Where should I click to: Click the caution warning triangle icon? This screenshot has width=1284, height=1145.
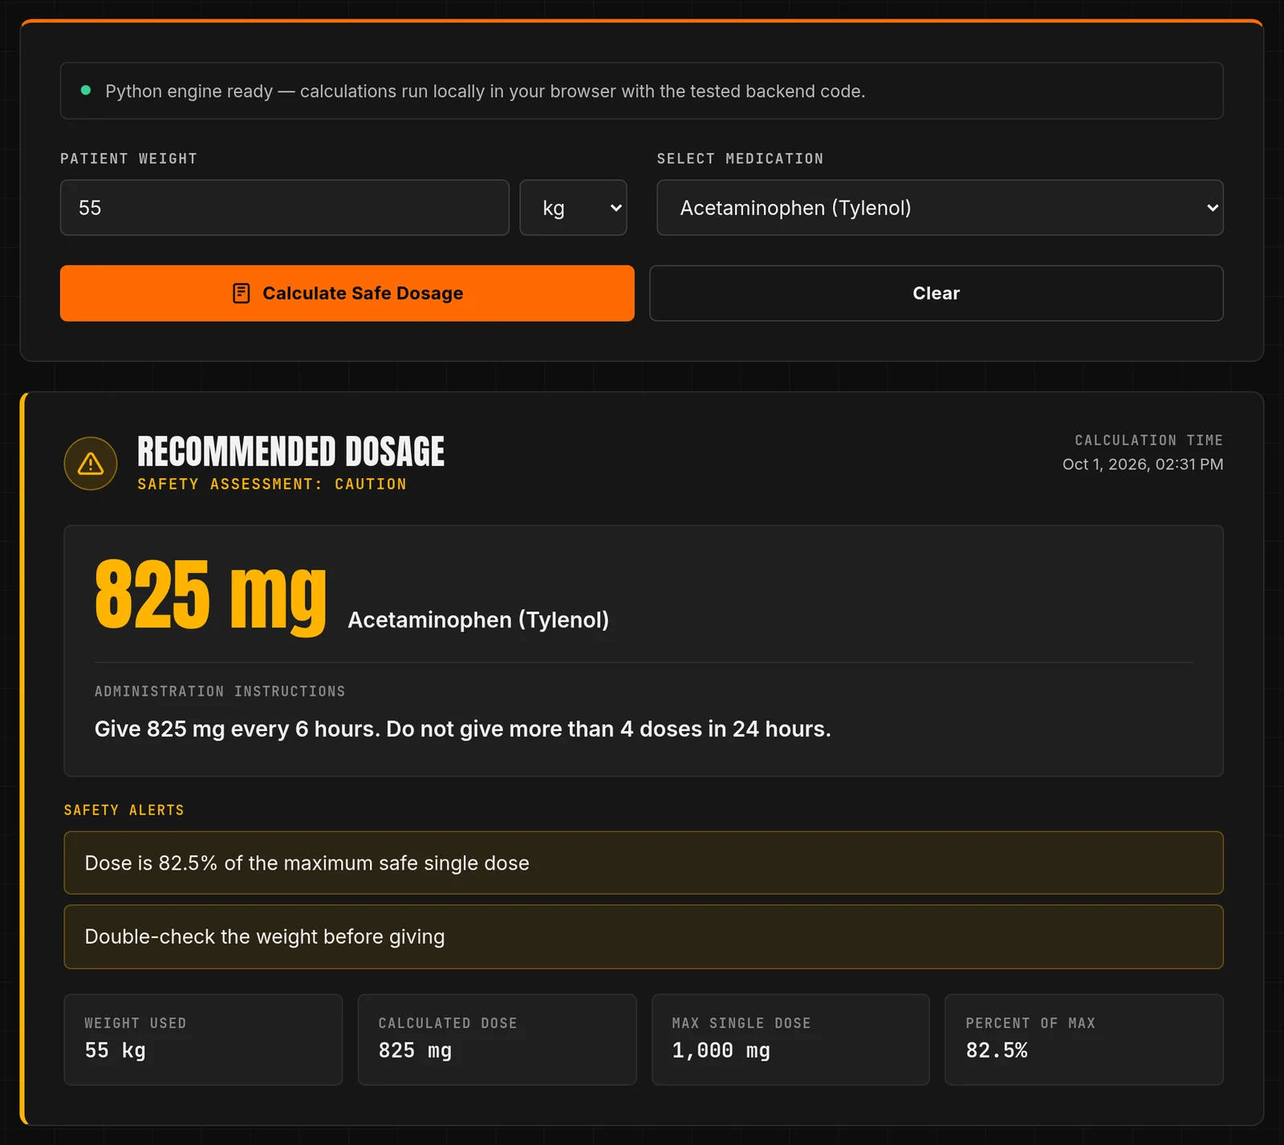pos(91,464)
